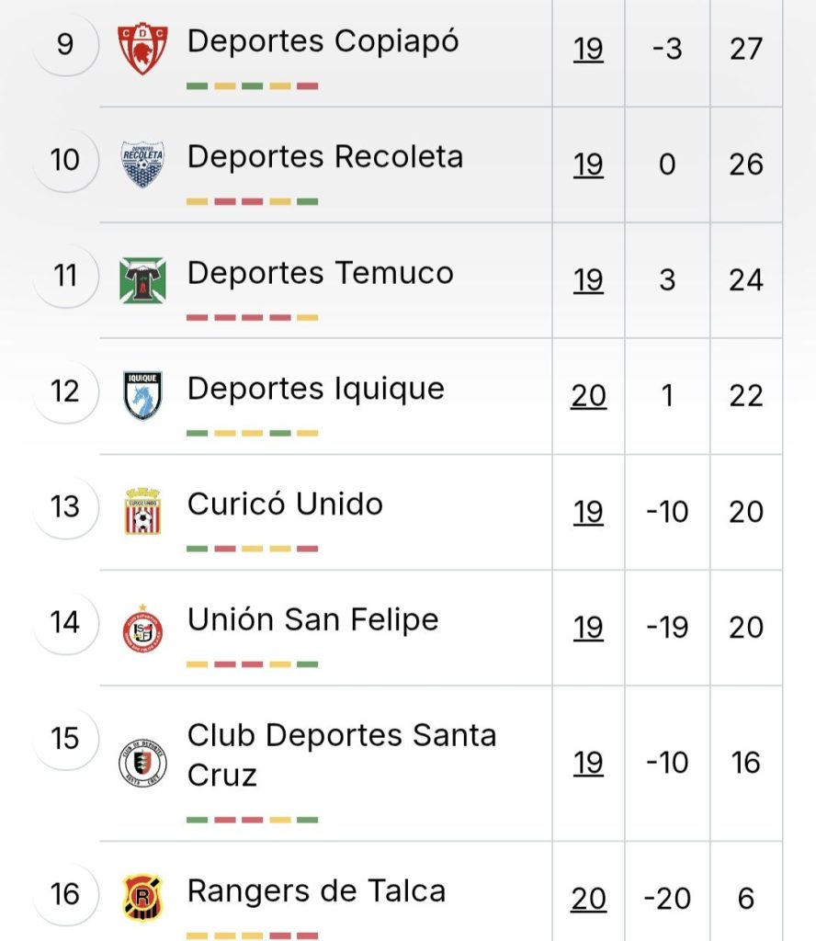
Task: View Club Deportes Santa Cruz form indicator strip
Action: tap(252, 820)
